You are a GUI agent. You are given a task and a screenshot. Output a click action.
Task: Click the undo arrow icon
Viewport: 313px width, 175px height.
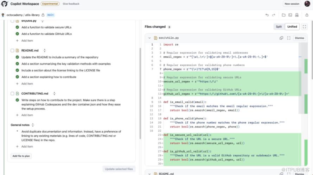267,15
